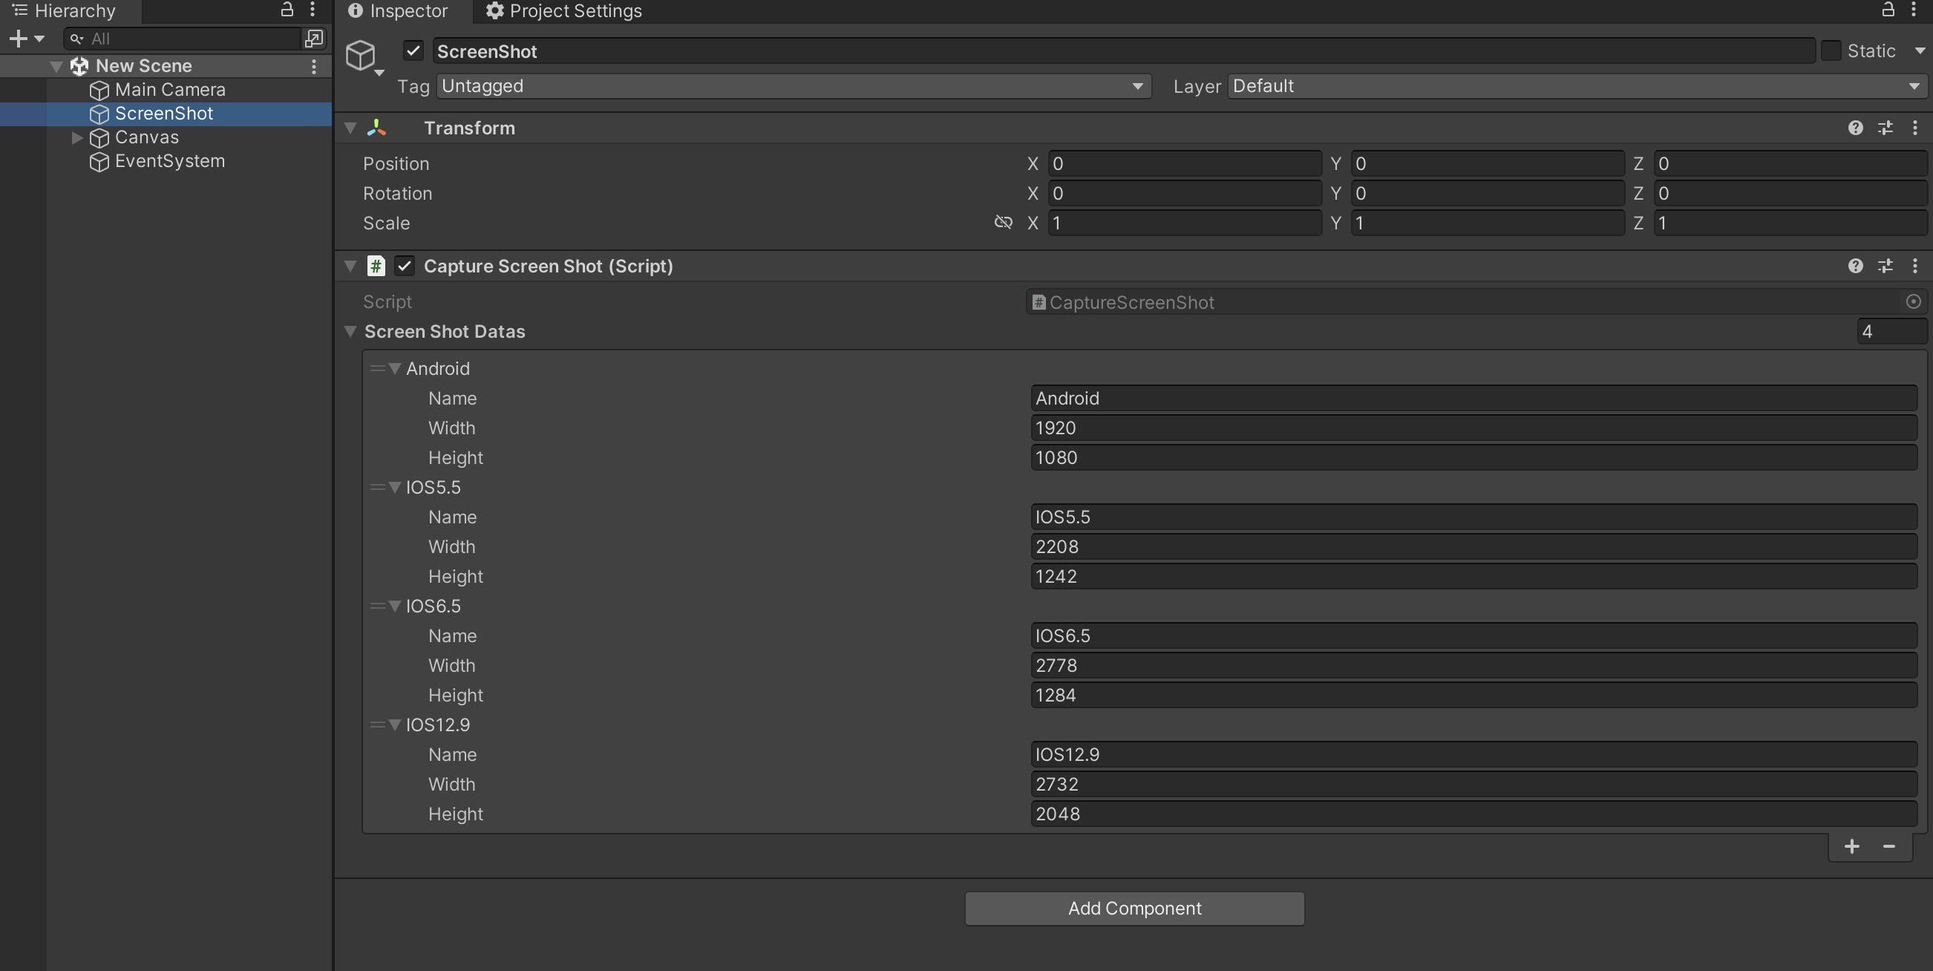Toggle ScreenShot GameObject active checkbox

point(413,51)
